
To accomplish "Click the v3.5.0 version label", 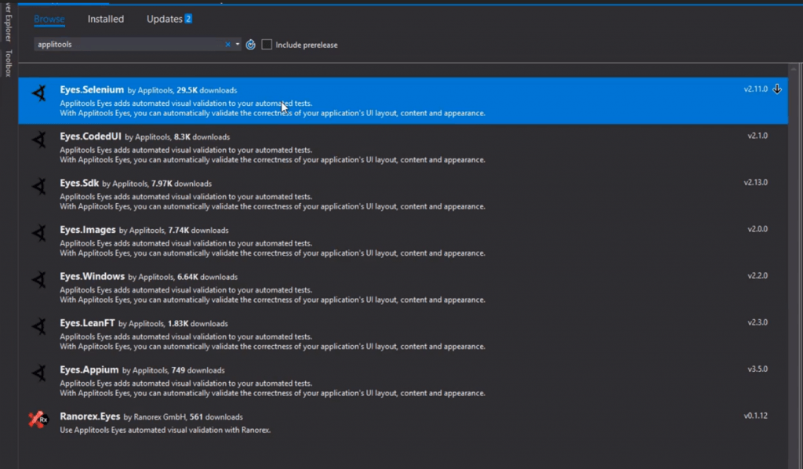I will [758, 369].
